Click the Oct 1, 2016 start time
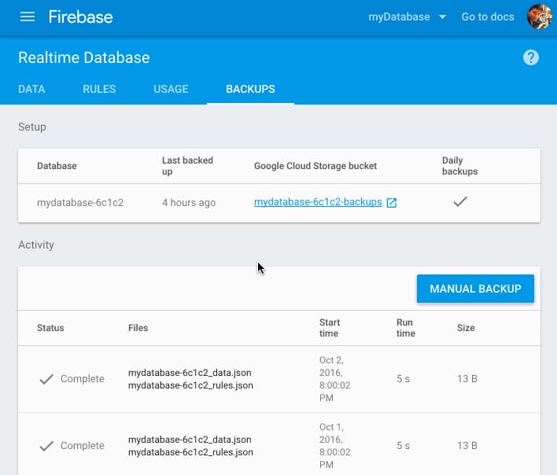 pos(334,446)
